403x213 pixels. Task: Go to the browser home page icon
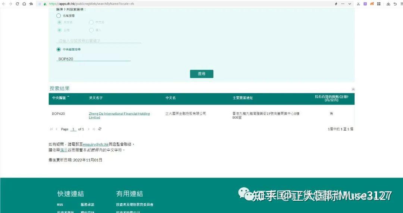tap(24, 4)
